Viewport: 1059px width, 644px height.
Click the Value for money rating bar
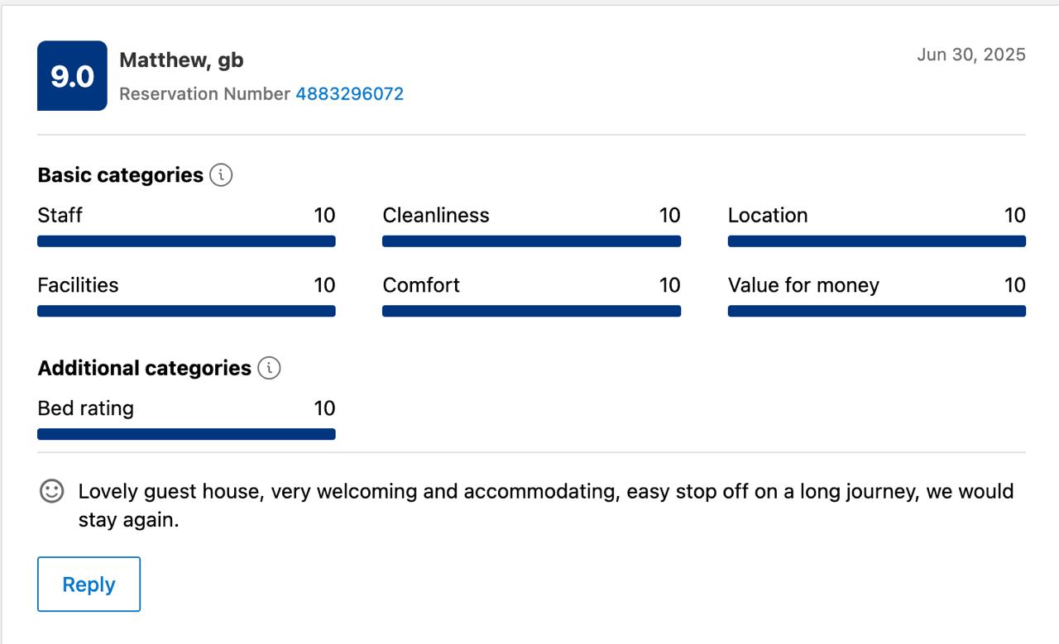tap(877, 311)
